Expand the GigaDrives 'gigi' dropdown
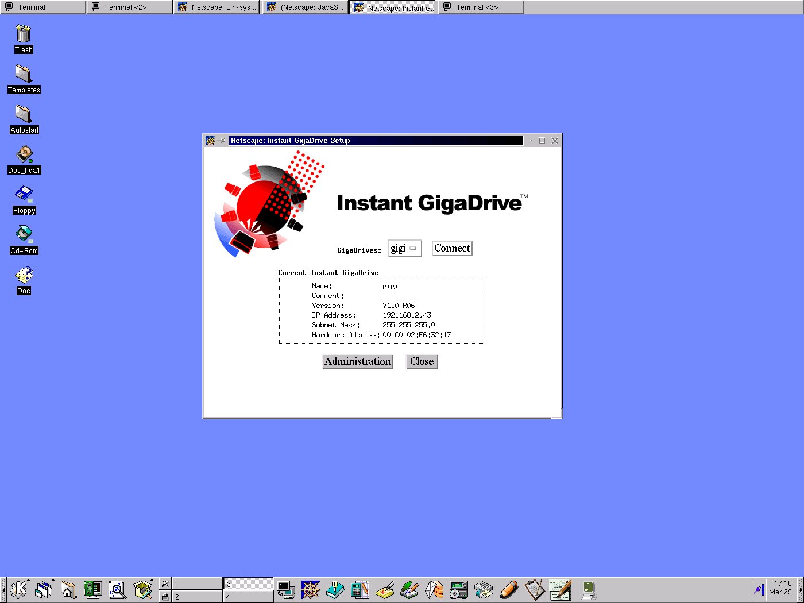This screenshot has height=603, width=804. tap(404, 249)
